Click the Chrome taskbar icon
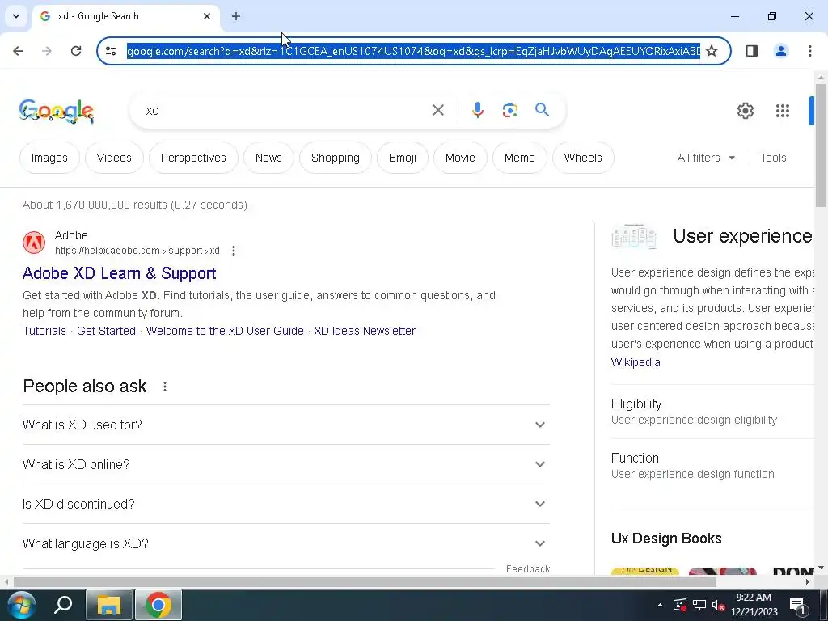 pos(158,605)
